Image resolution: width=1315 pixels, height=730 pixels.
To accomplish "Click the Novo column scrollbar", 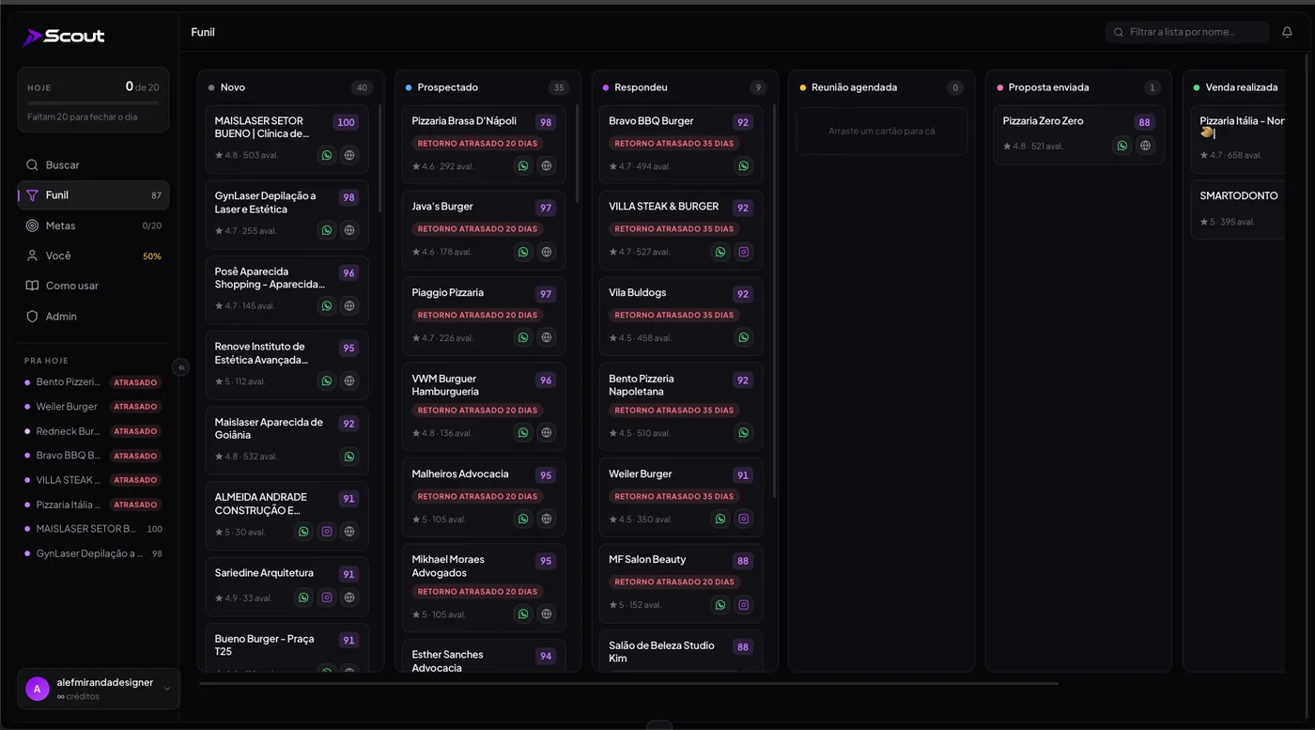I will [380, 158].
